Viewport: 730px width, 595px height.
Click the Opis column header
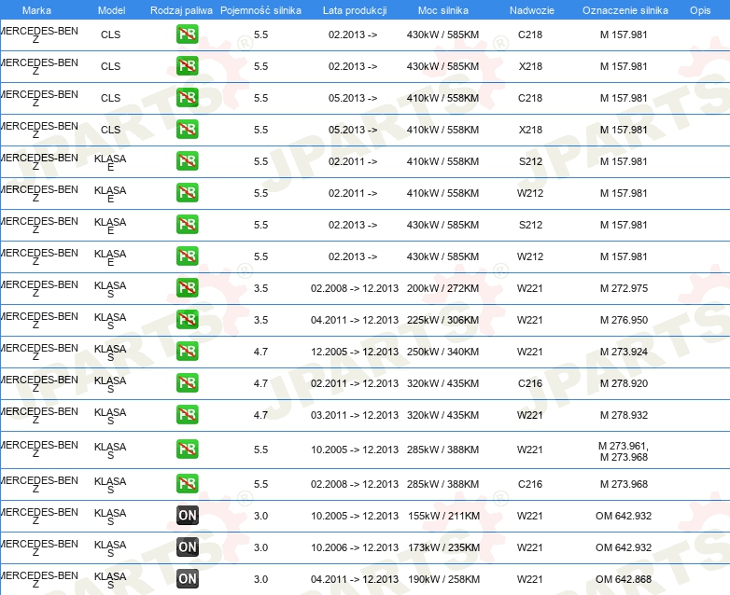coord(700,10)
